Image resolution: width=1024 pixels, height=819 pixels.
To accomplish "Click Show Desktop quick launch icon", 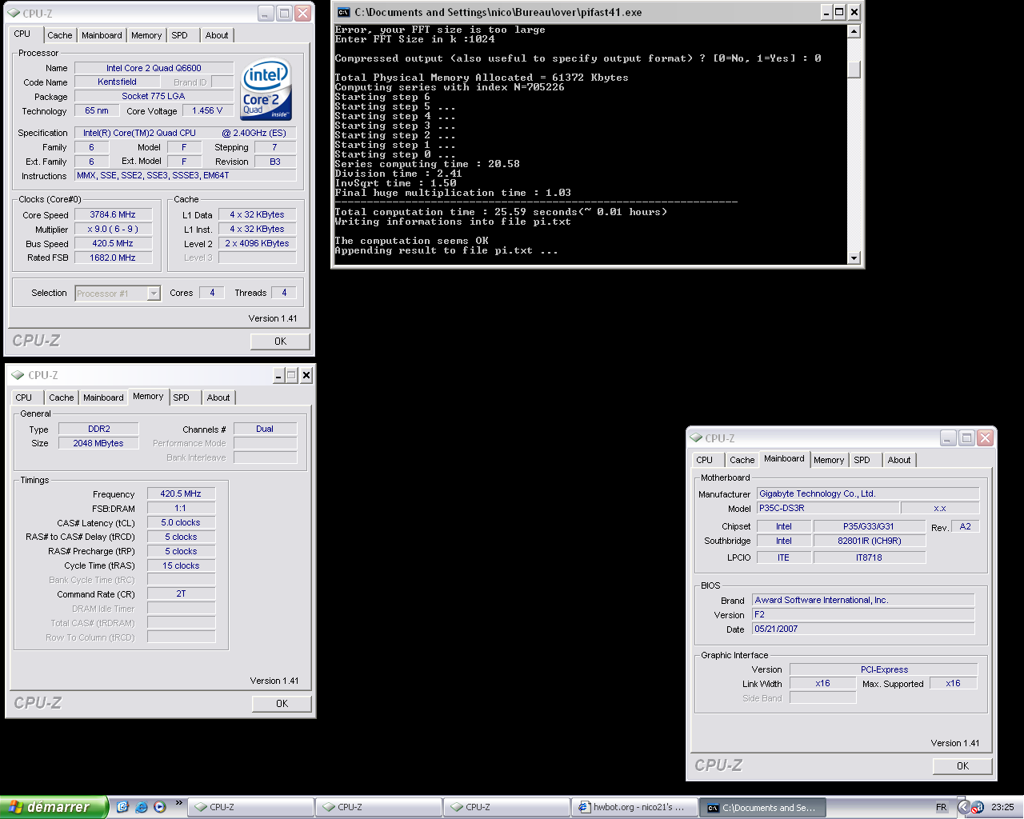I will pos(122,807).
